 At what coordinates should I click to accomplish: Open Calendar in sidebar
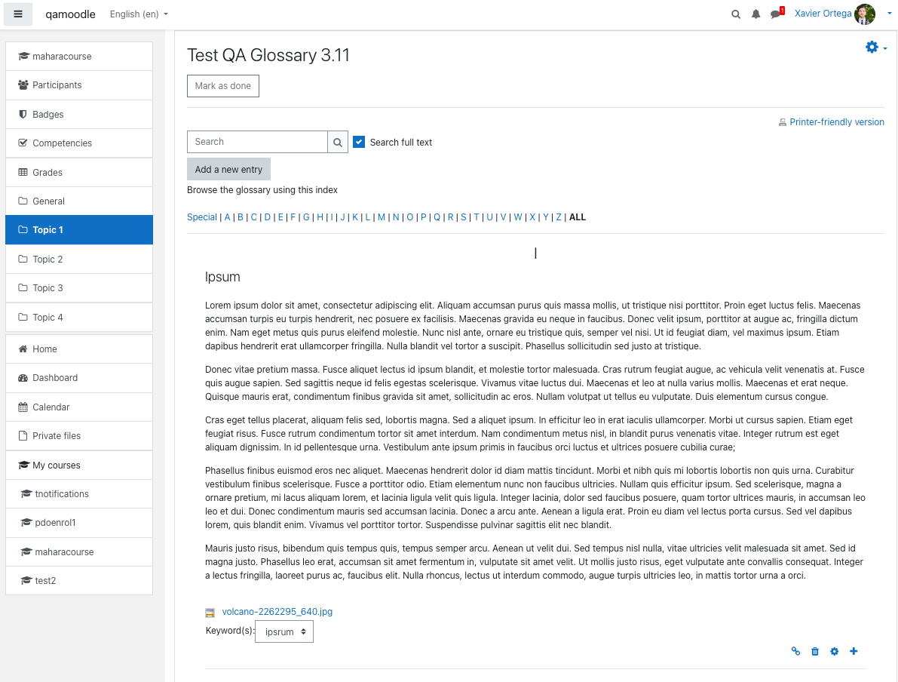click(79, 407)
